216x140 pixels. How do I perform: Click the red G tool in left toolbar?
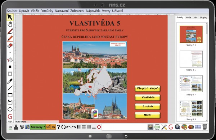coord(10,117)
